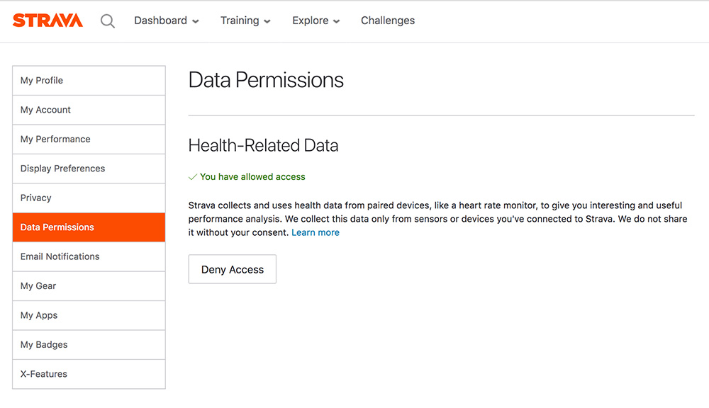Viewport: 709px width, 408px height.
Task: Expand the Training dropdown menu
Action: click(245, 21)
